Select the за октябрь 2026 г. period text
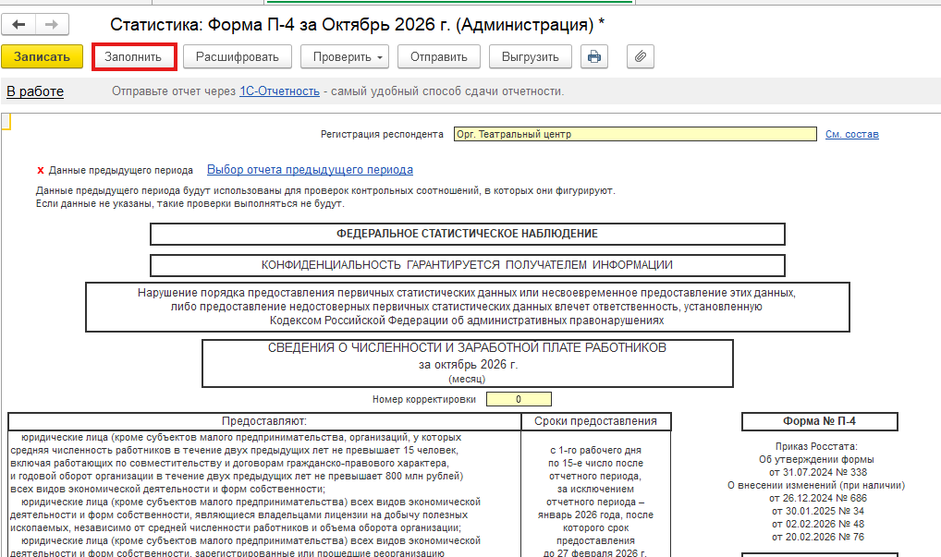The width and height of the screenshot is (941, 557). (x=468, y=365)
